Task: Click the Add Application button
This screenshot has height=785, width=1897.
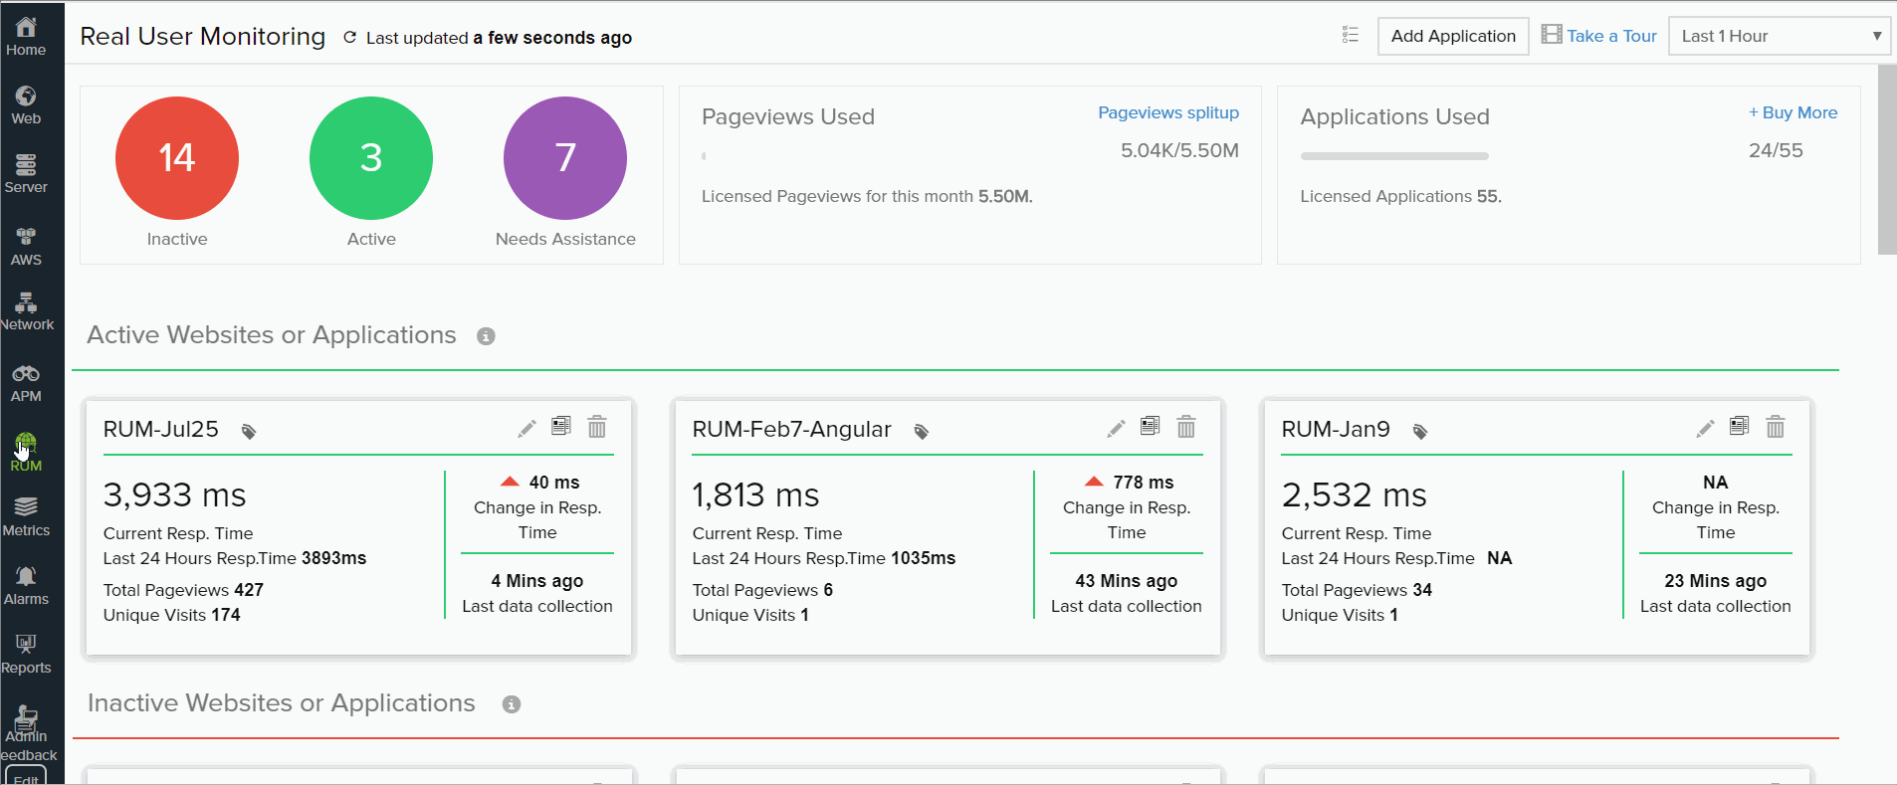Action: 1453,36
